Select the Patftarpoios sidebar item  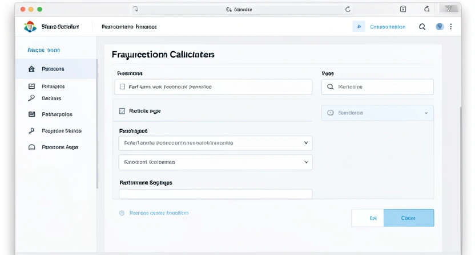[57, 114]
